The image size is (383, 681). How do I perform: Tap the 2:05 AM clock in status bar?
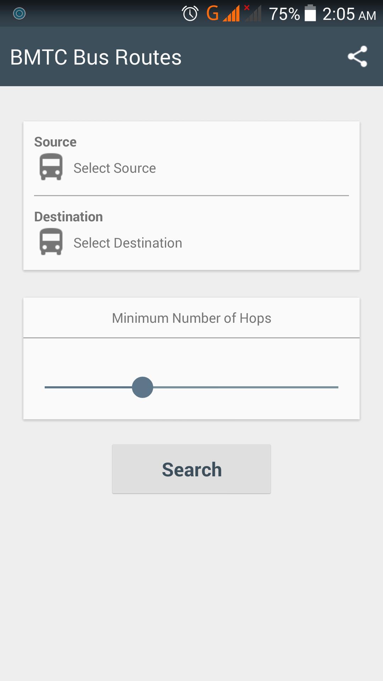pos(349,14)
